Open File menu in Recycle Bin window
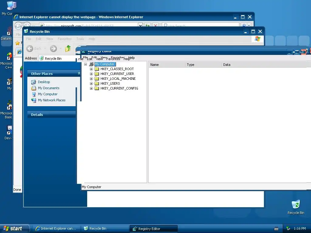Viewport: 311px width, 233px height. tap(29, 39)
